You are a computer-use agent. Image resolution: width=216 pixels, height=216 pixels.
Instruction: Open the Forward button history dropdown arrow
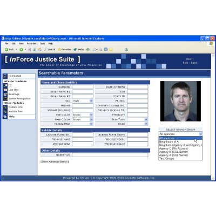tap(25, 50)
